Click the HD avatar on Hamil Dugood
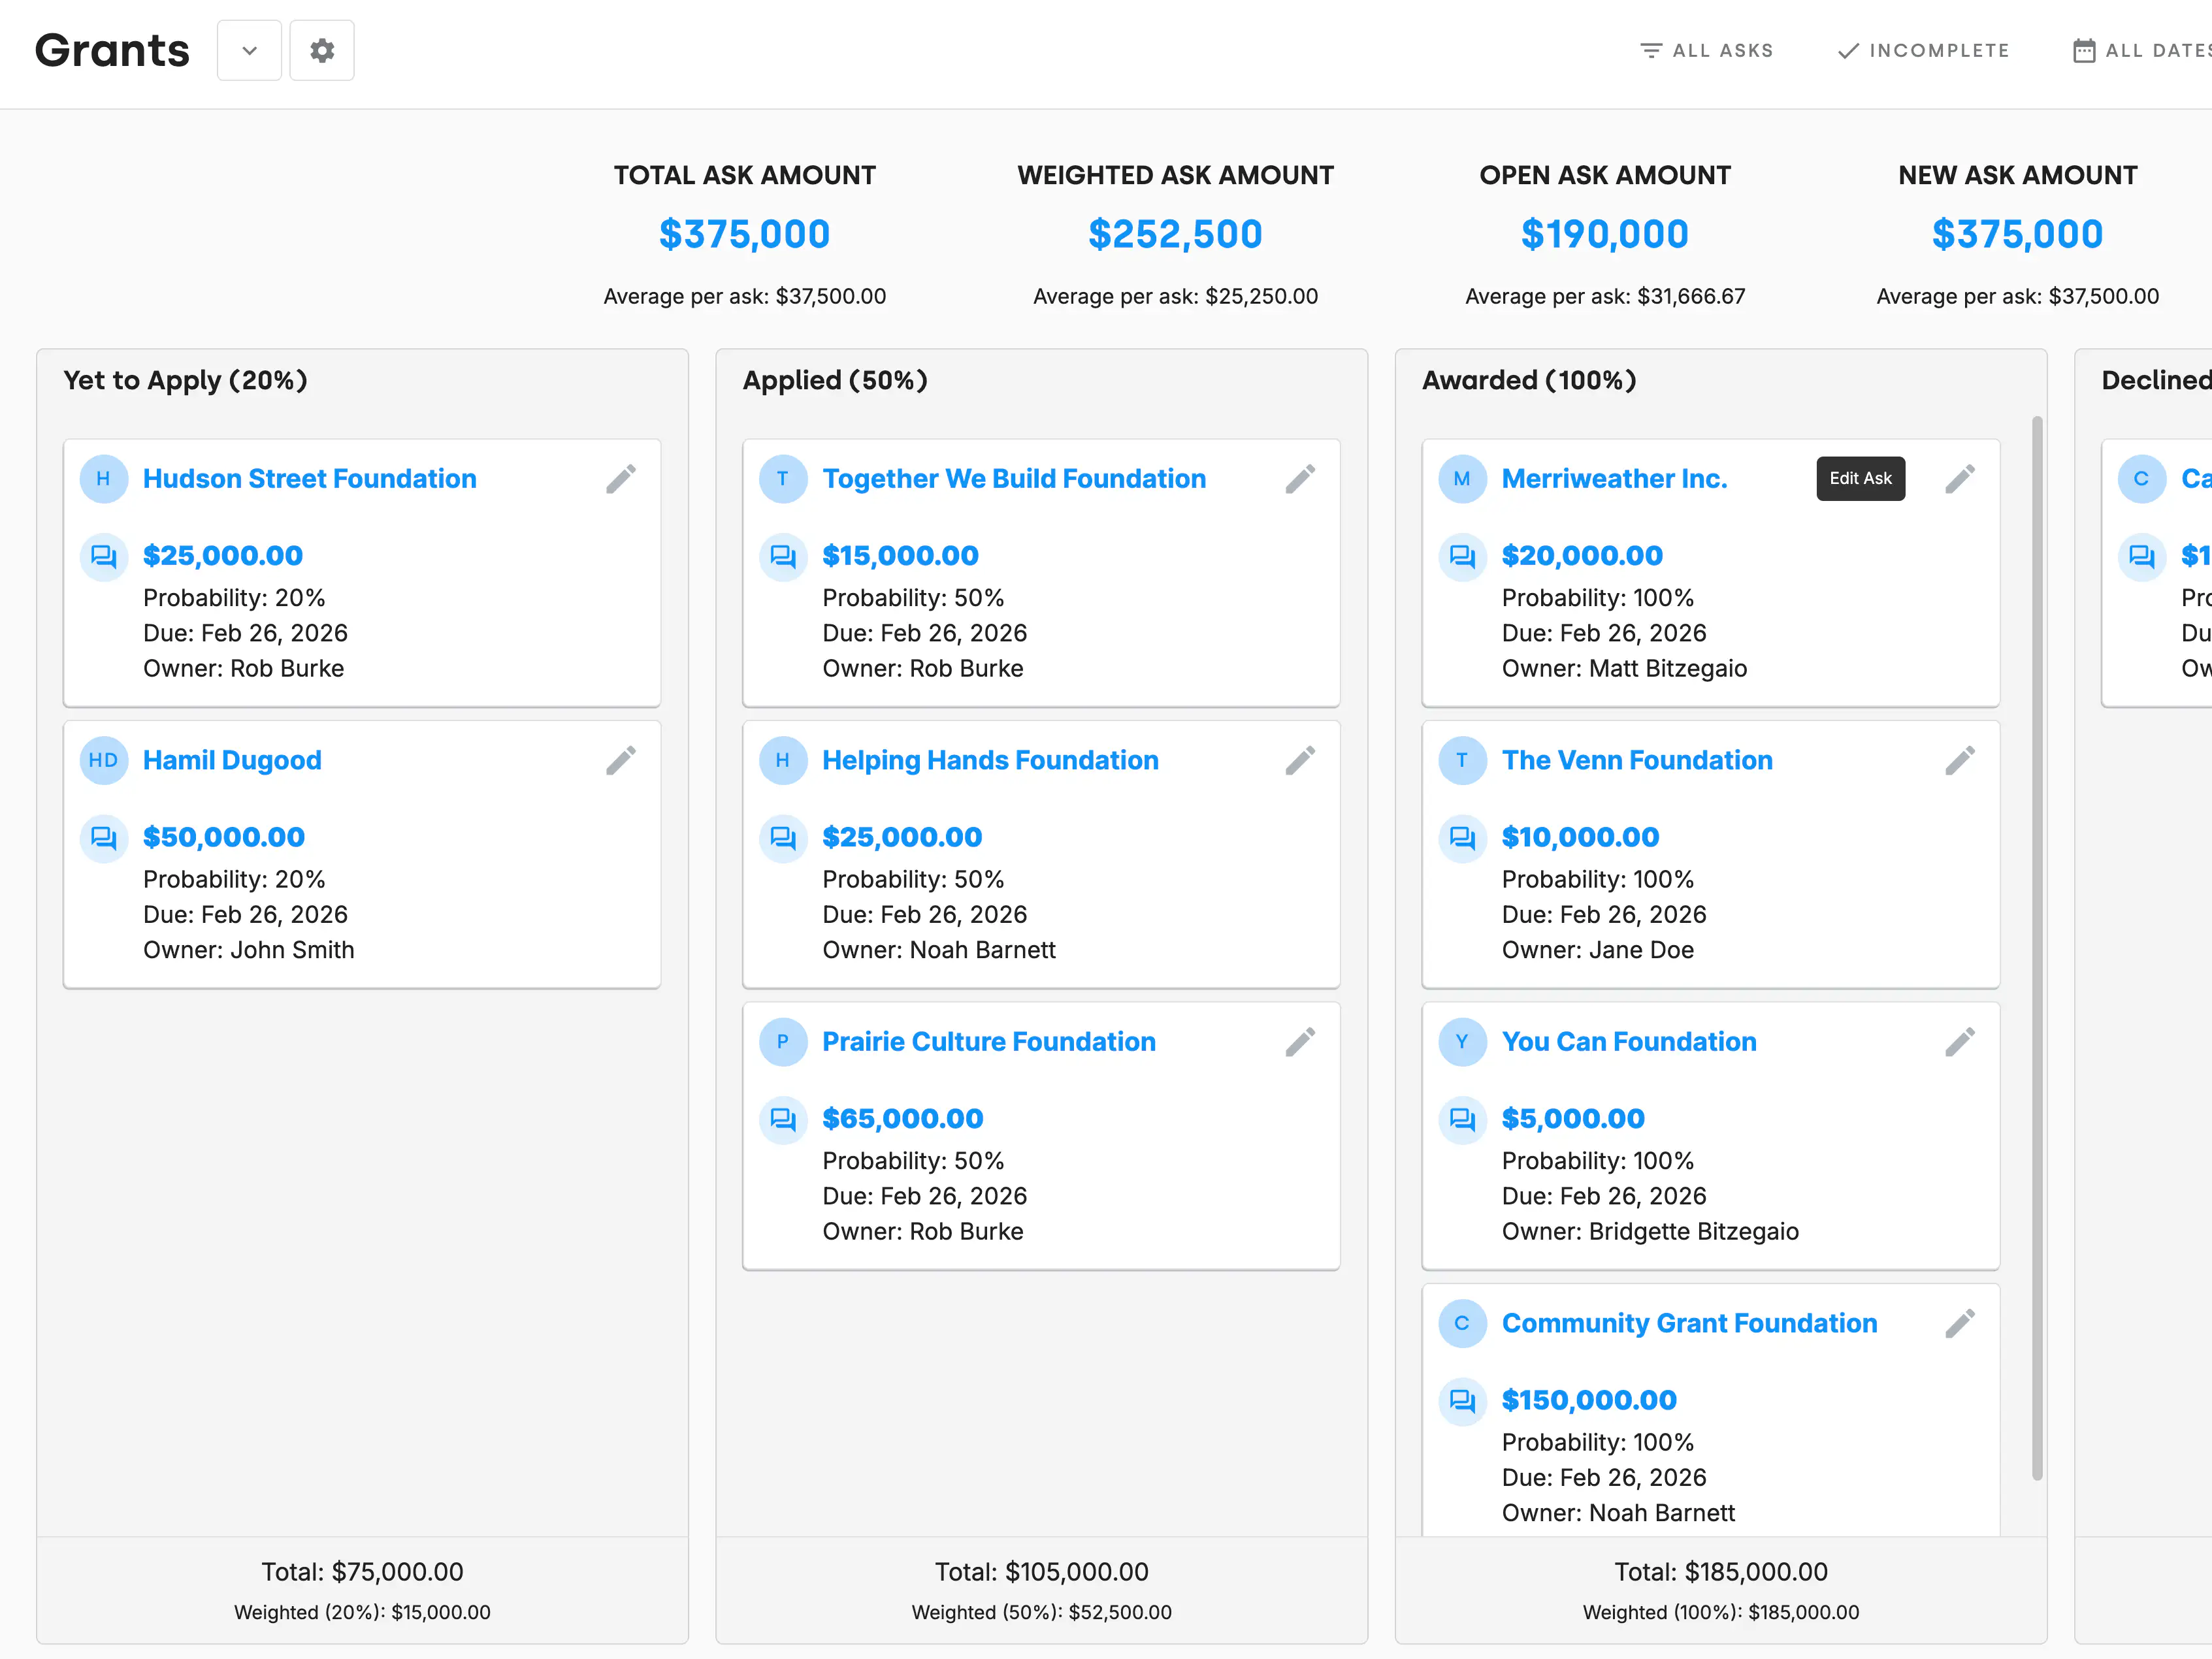The image size is (2212, 1659). 103,761
